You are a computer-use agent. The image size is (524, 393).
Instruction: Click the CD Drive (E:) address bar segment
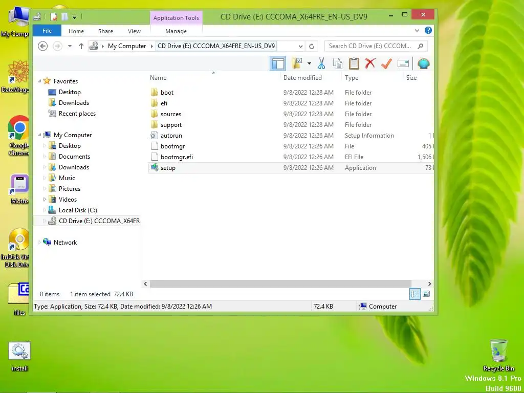point(216,46)
